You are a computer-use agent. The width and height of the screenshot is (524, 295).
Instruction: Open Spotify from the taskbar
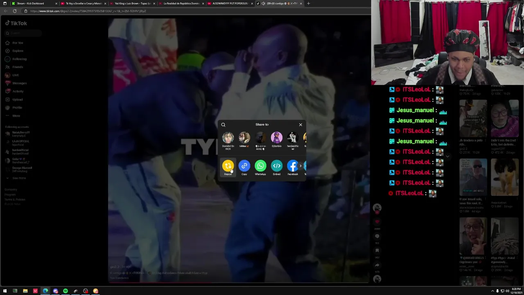pos(65,291)
